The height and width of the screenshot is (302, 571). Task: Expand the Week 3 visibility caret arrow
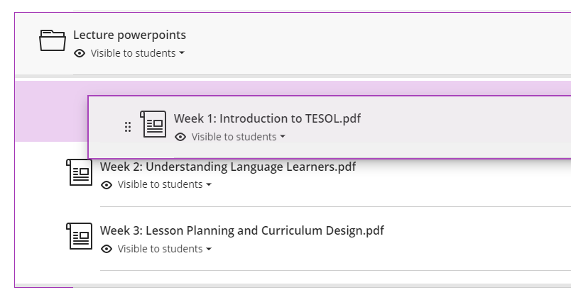(209, 249)
